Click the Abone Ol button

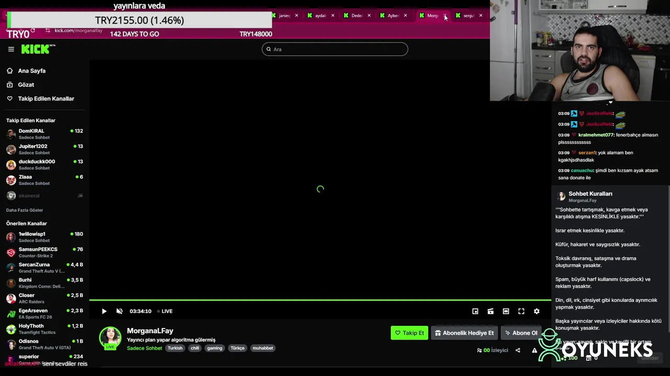tap(521, 333)
